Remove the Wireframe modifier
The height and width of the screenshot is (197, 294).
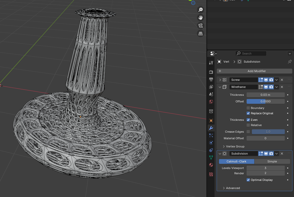click(x=282, y=87)
